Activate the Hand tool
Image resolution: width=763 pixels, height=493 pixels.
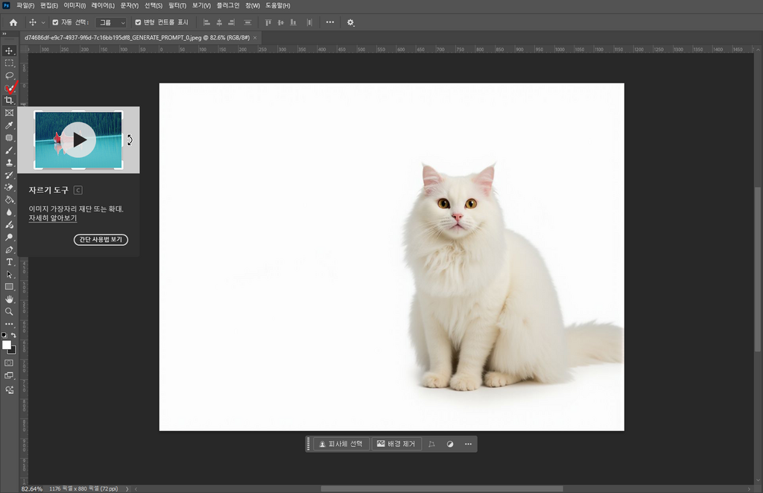coord(9,299)
